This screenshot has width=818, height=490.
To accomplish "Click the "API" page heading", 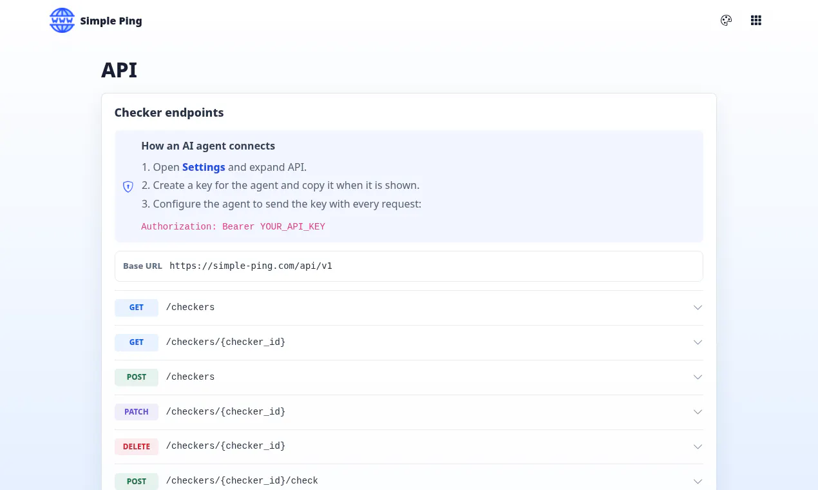I will [x=119, y=70].
